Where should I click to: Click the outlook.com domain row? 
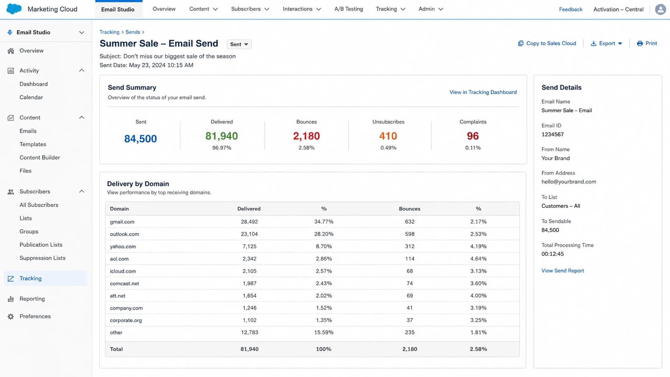312,234
